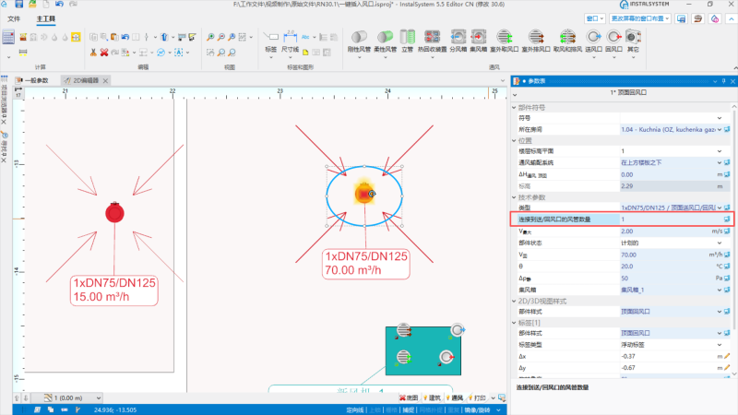Click the yellow highlighted house calculation icon
Image resolution: width=738 pixels, height=415 pixels.
(x=76, y=37)
